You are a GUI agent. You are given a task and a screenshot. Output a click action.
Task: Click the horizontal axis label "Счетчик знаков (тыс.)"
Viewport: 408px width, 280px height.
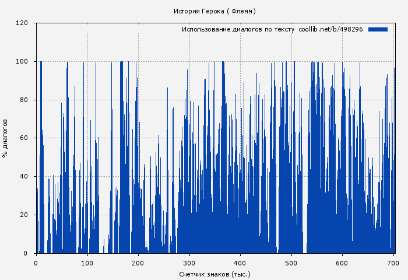[215, 274]
